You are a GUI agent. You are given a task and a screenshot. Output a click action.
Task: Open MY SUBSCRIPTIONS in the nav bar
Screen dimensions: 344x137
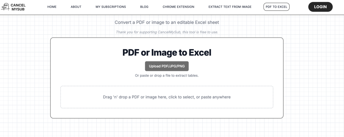[x=111, y=7]
